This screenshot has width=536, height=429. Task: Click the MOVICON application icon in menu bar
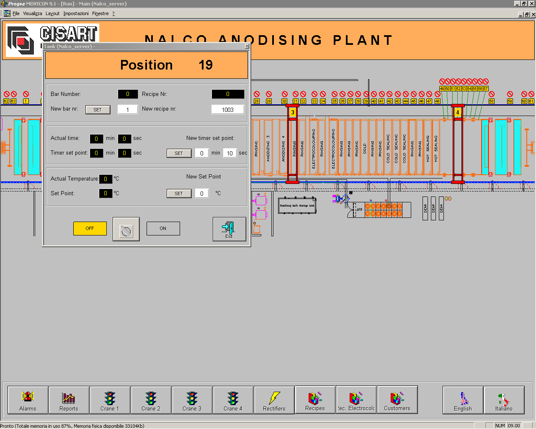pyautogui.click(x=7, y=13)
